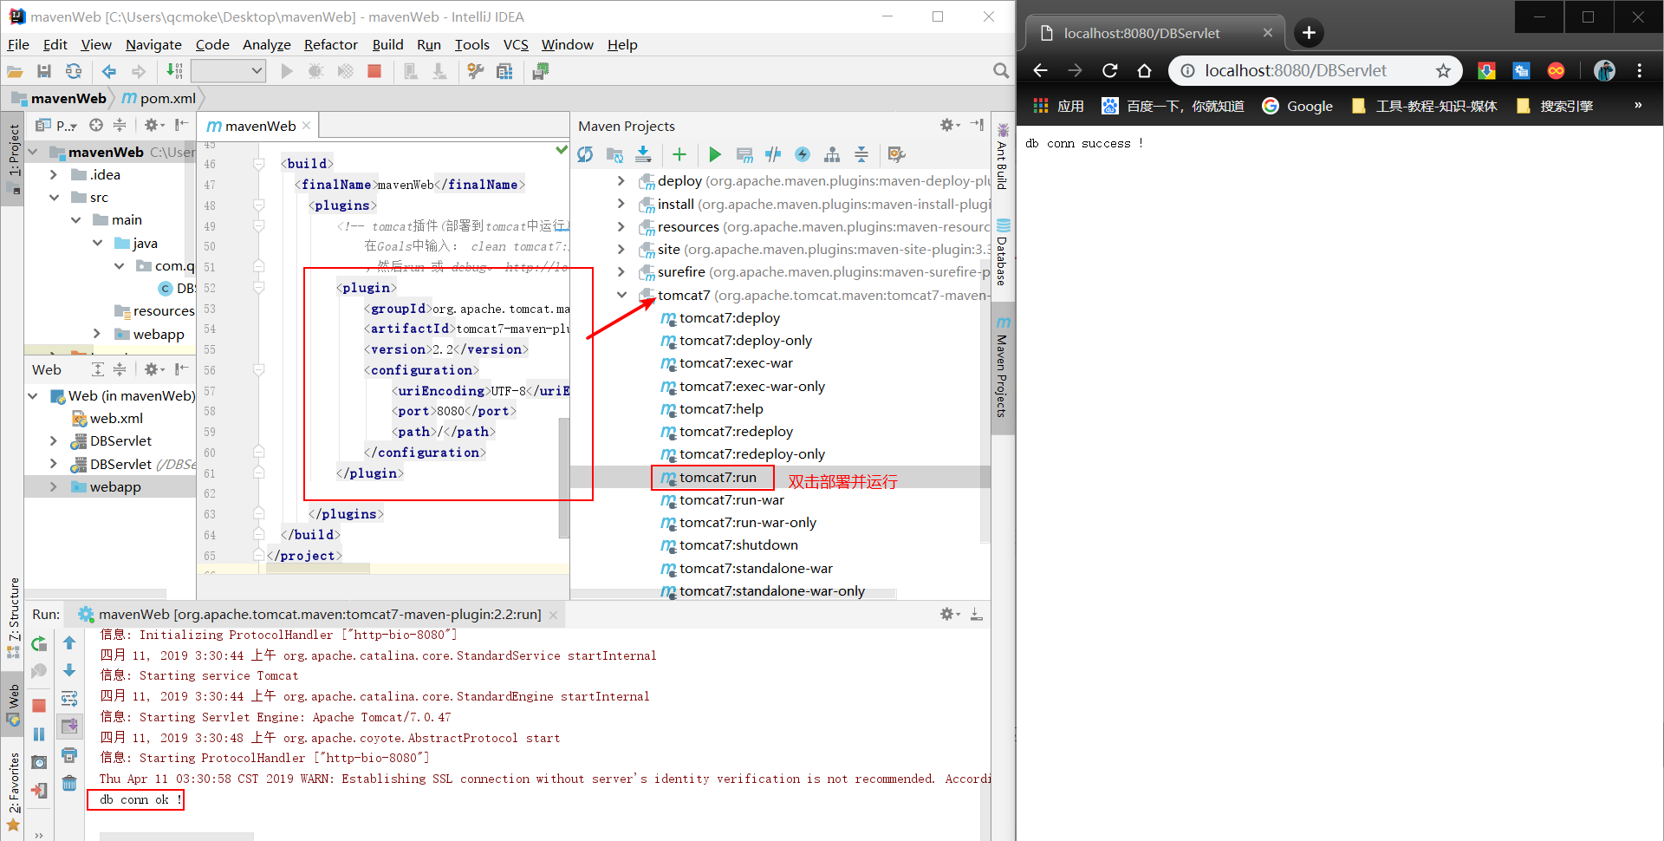Image resolution: width=1664 pixels, height=841 pixels.
Task: Print the Run console output
Action: [x=69, y=755]
